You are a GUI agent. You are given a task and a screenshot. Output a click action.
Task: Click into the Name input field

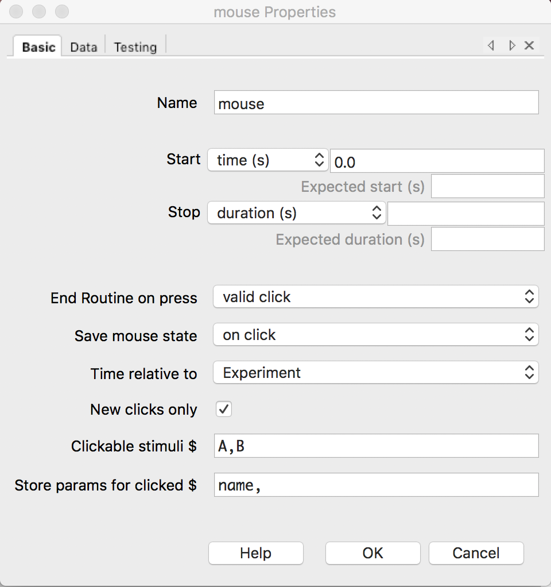(x=376, y=102)
